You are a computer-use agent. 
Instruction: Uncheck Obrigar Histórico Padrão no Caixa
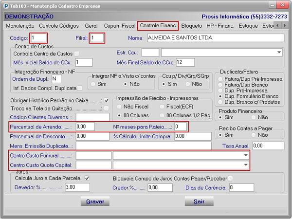tap(106, 101)
